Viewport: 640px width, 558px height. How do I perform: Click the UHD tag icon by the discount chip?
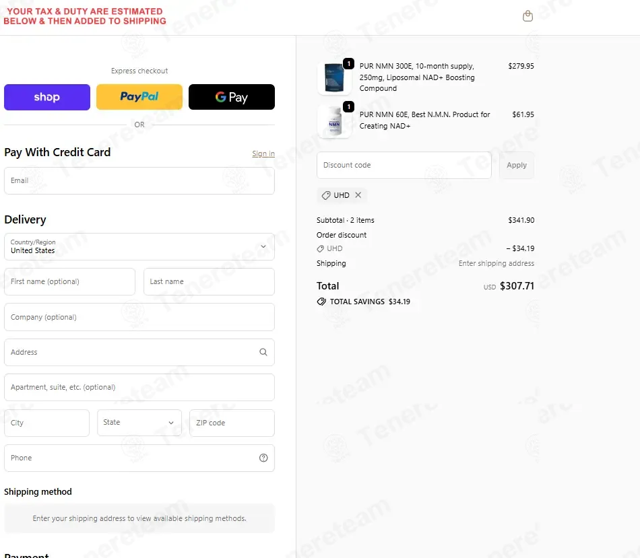(x=325, y=195)
